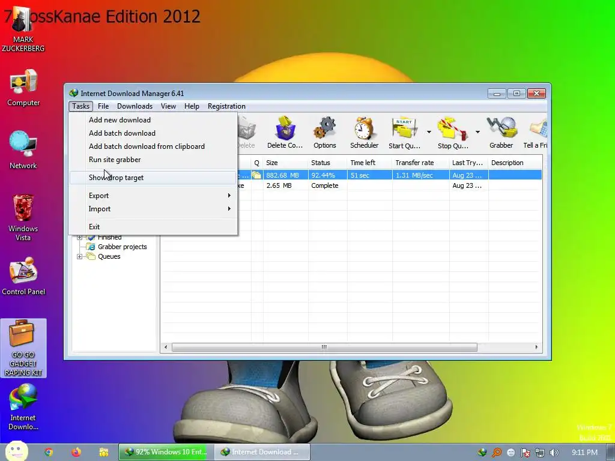Screen dimensions: 615x461
Task: Click the Action Center flag tray icon
Action: (x=525, y=453)
